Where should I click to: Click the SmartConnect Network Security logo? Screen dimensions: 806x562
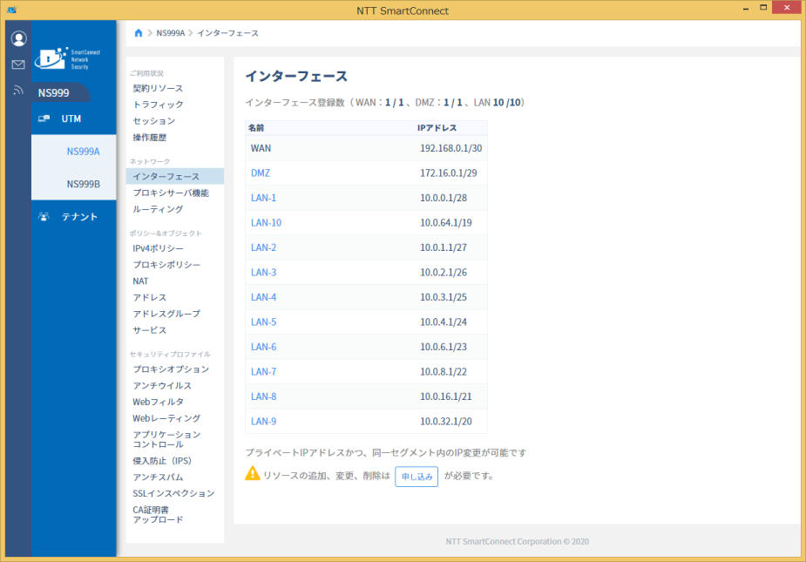click(67, 58)
